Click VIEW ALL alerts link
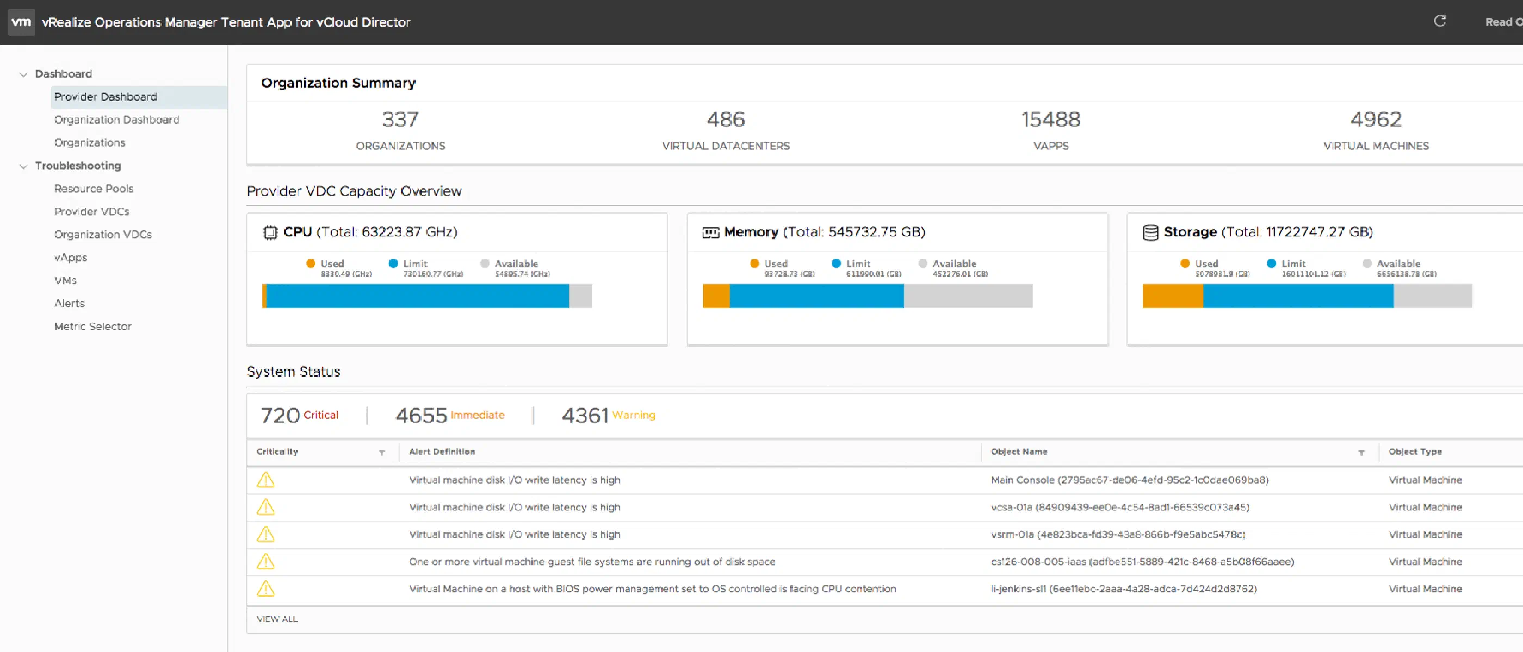The width and height of the screenshot is (1523, 652). click(x=277, y=619)
